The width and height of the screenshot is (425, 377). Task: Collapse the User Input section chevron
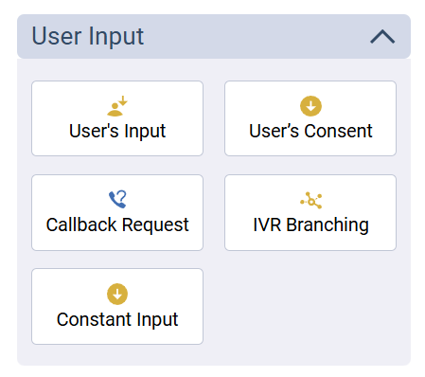pyautogui.click(x=382, y=37)
